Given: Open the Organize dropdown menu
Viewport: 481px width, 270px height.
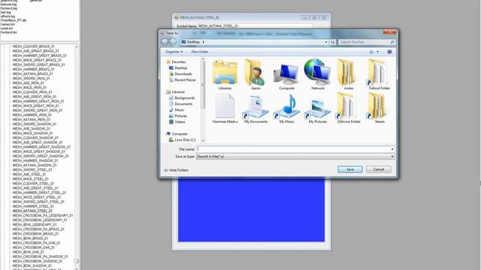Looking at the screenshot, I should point(174,52).
